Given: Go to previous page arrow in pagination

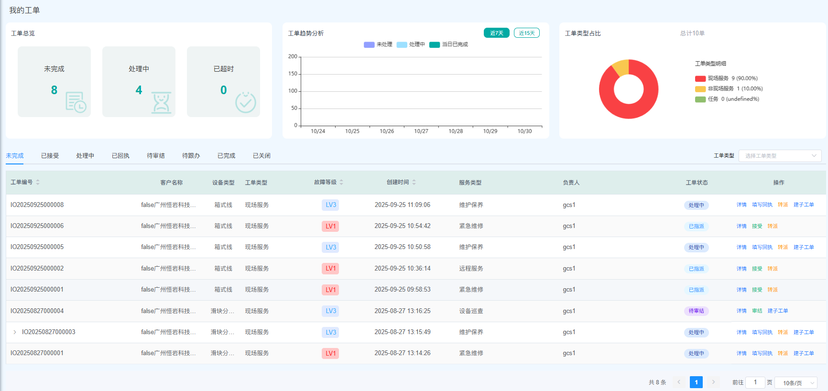Looking at the screenshot, I should point(679,382).
